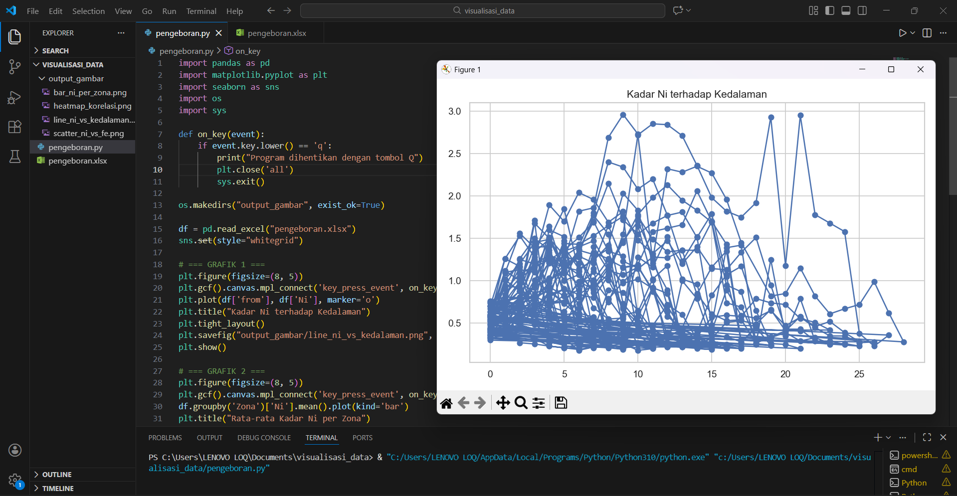Click the matplotlib Save figure icon

[x=561, y=403]
